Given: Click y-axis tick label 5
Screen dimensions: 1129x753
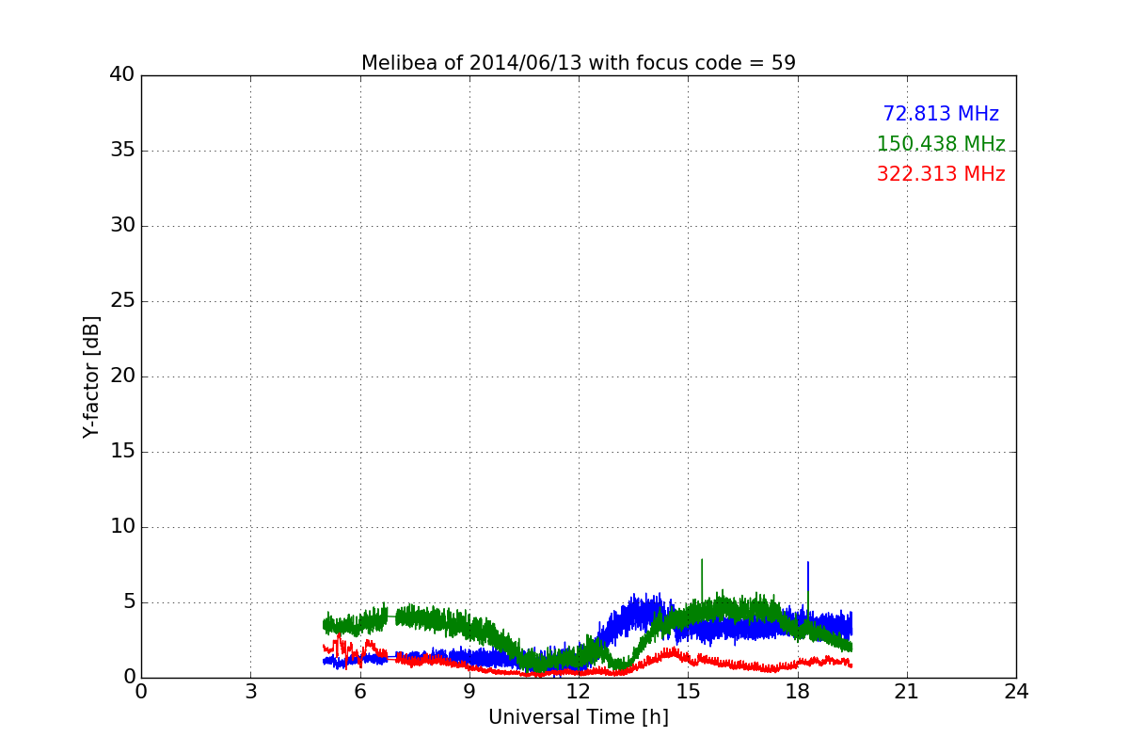Looking at the screenshot, I should click(129, 602).
